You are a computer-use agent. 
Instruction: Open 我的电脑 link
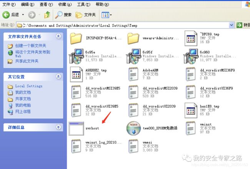pos(23,105)
